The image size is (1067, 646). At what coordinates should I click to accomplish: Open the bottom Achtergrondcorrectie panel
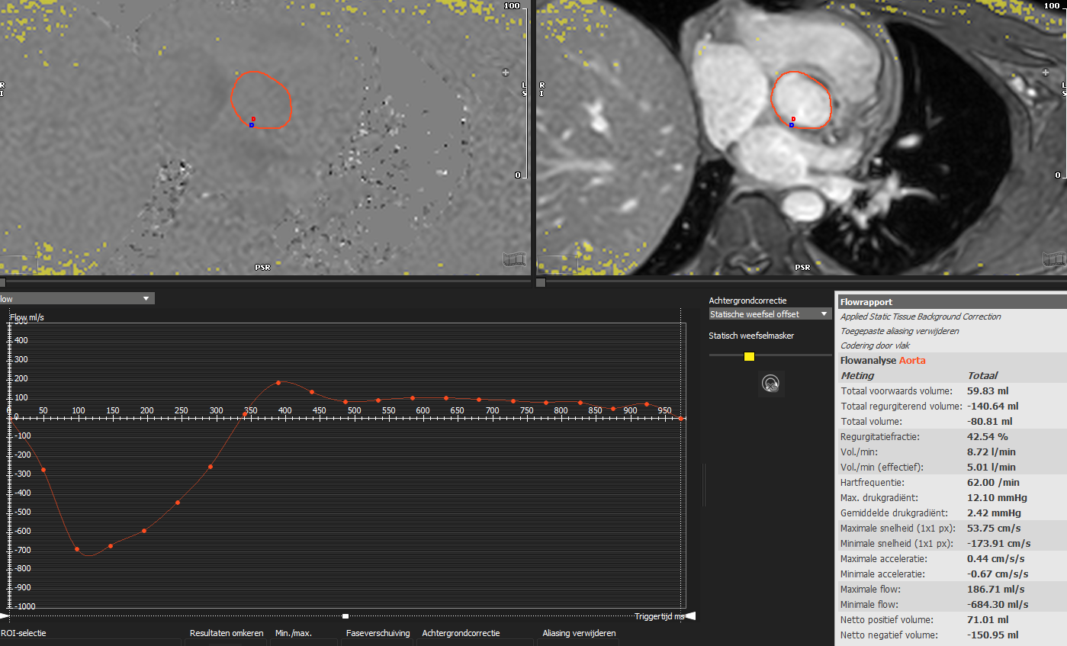point(461,633)
